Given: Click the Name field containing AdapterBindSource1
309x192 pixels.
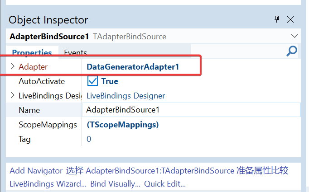Looking at the screenshot, I should (x=190, y=110).
